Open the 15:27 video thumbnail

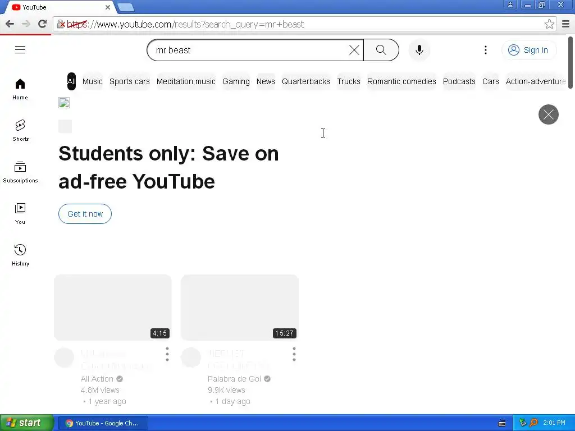click(x=240, y=308)
